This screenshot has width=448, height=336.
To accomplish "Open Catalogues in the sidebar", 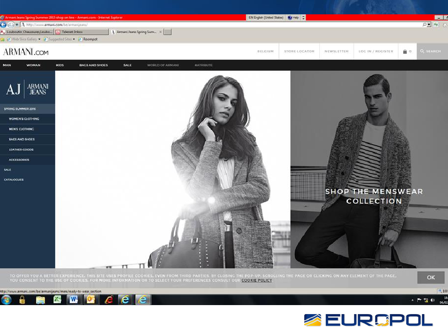I will click(14, 180).
